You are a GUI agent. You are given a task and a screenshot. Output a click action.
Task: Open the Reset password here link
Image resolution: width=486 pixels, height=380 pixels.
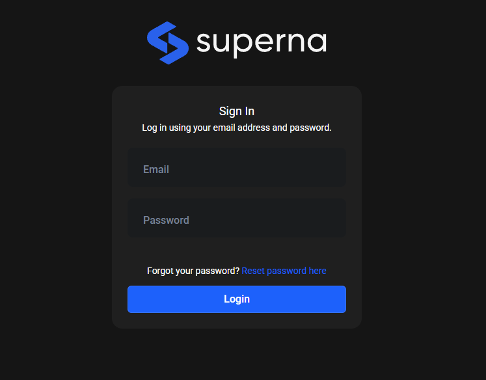284,271
